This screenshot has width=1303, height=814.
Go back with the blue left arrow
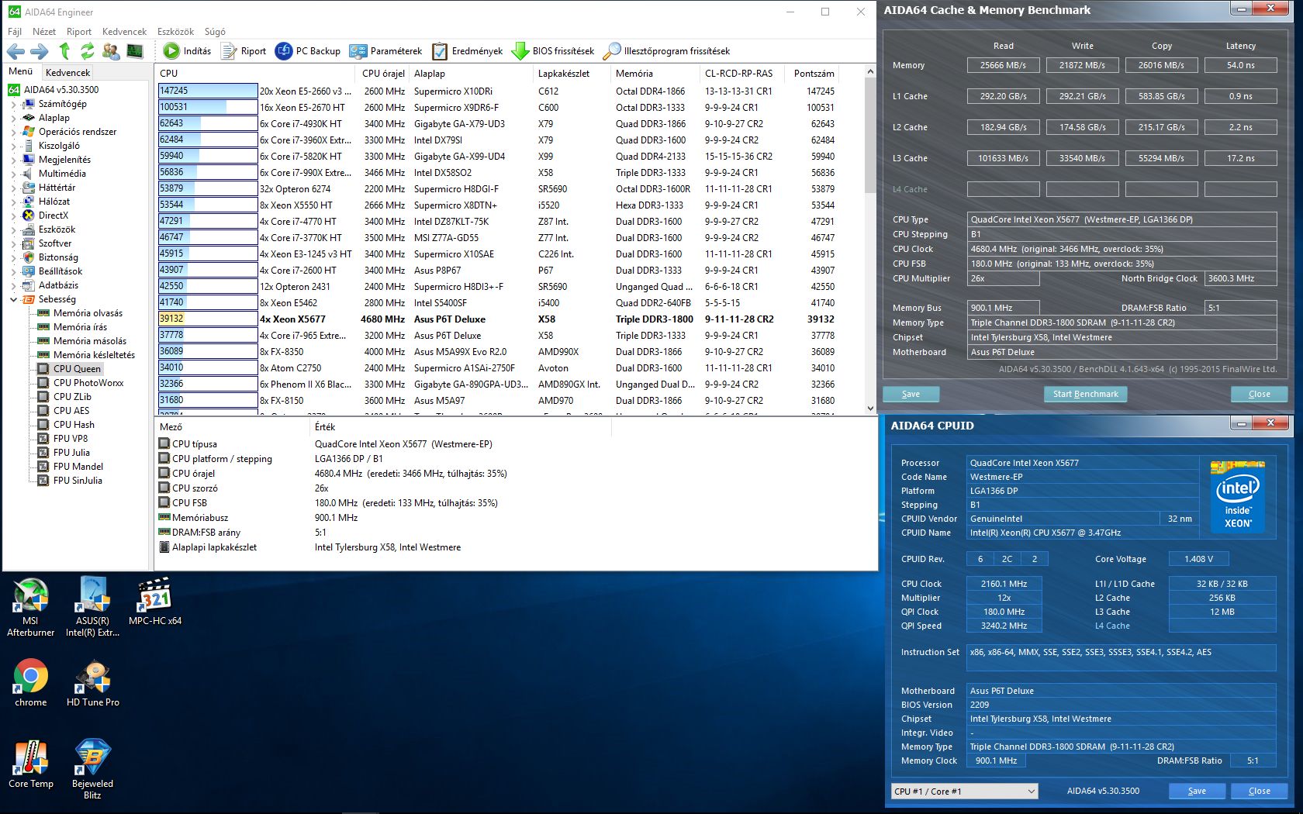[x=16, y=51]
